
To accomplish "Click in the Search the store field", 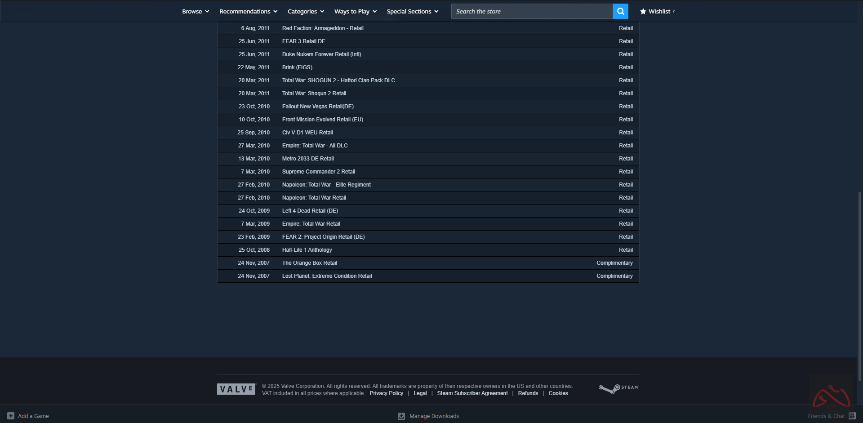I will pyautogui.click(x=532, y=11).
